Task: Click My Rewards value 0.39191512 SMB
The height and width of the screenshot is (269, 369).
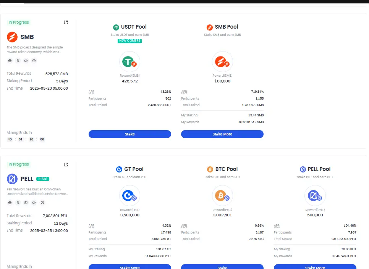Action: (251, 122)
